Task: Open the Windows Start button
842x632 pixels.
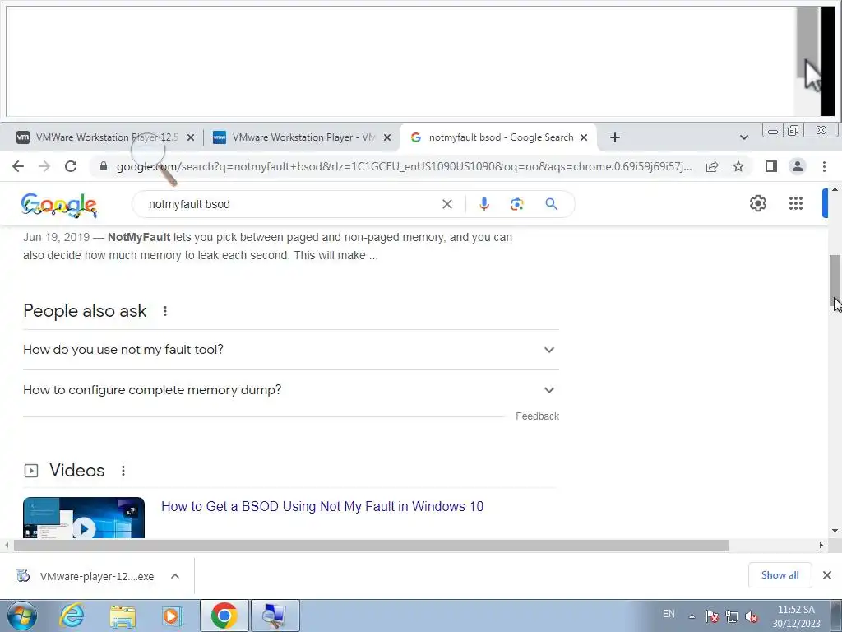Action: [21, 616]
